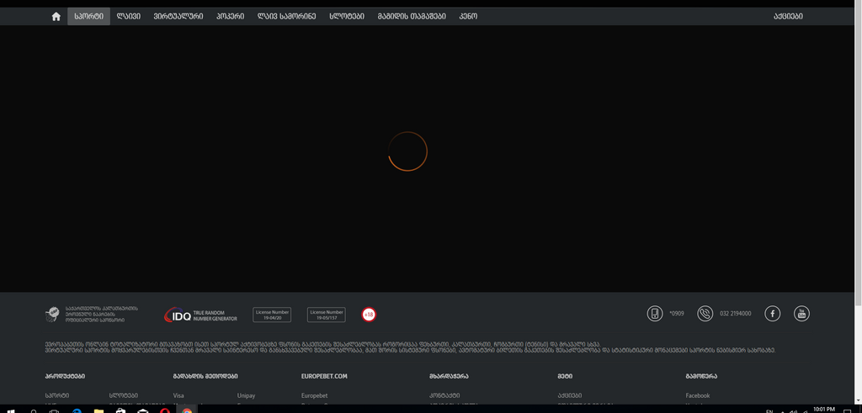Open License Number 19-04/20 badge
Screen dimensions: 862x413
click(x=272, y=315)
